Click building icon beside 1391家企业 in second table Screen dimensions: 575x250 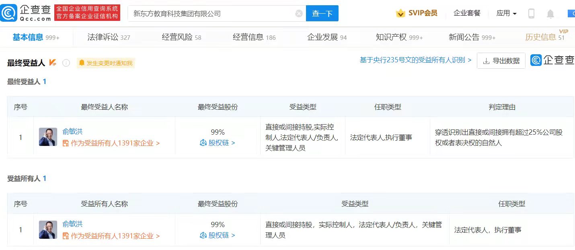coord(66,236)
